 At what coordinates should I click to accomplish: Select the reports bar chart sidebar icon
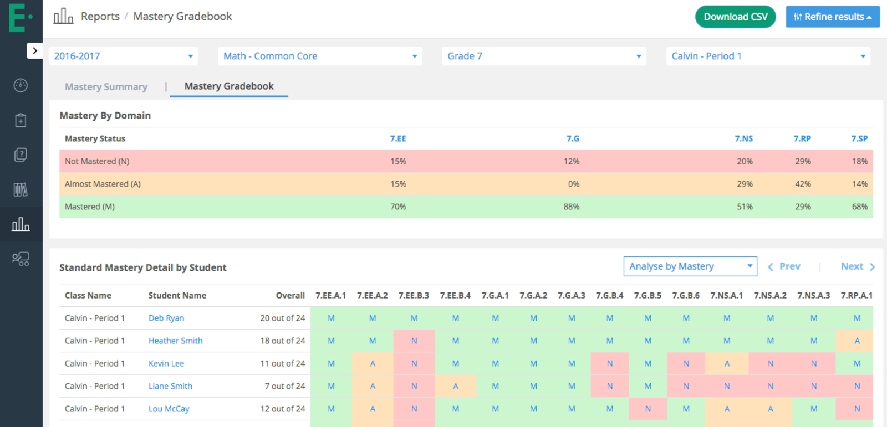(21, 224)
